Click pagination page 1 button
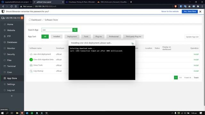205x115 pixels. [x=176, y=78]
